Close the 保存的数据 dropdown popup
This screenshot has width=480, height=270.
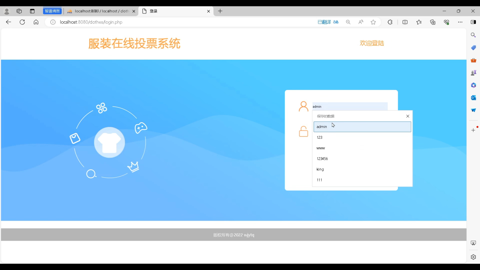click(x=408, y=116)
